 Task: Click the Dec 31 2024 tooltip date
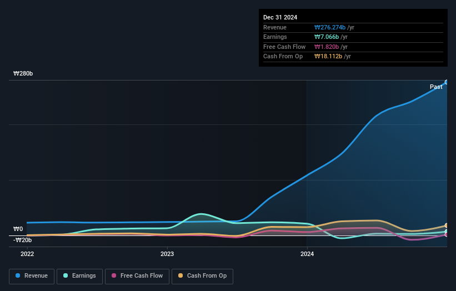280,17
